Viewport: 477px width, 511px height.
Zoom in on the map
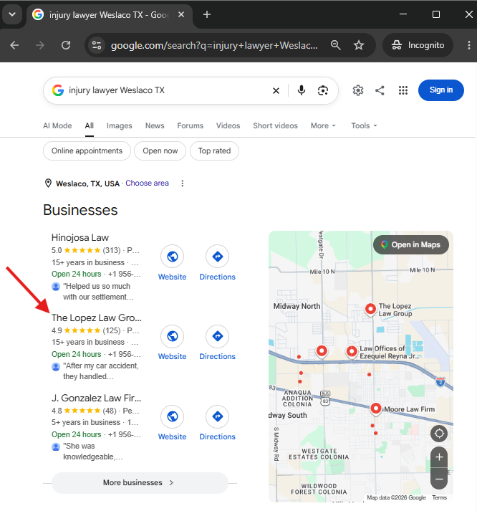coord(439,457)
